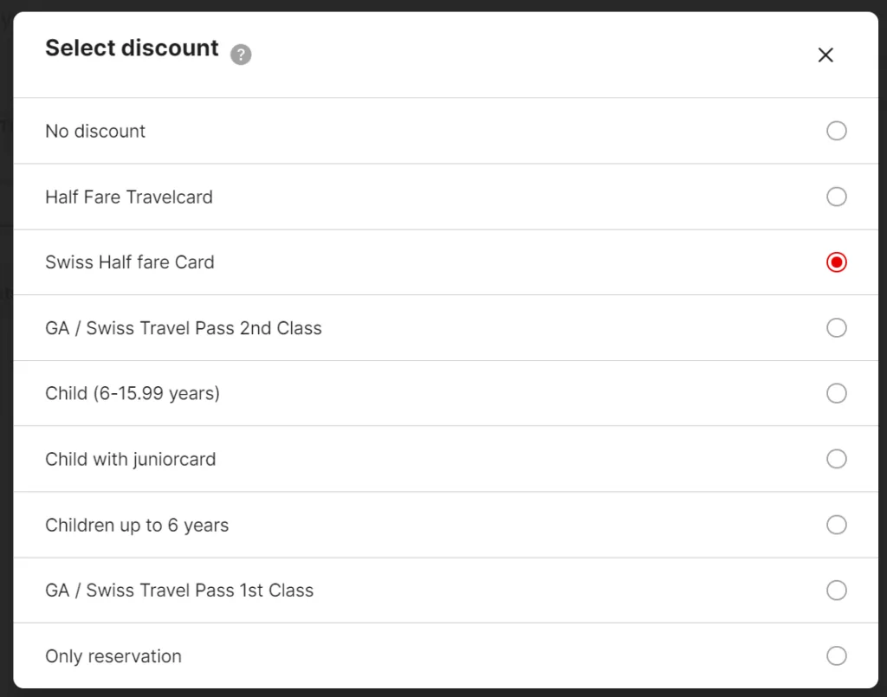This screenshot has height=697, width=887.
Task: Click the No discount label text
Action: 95,132
